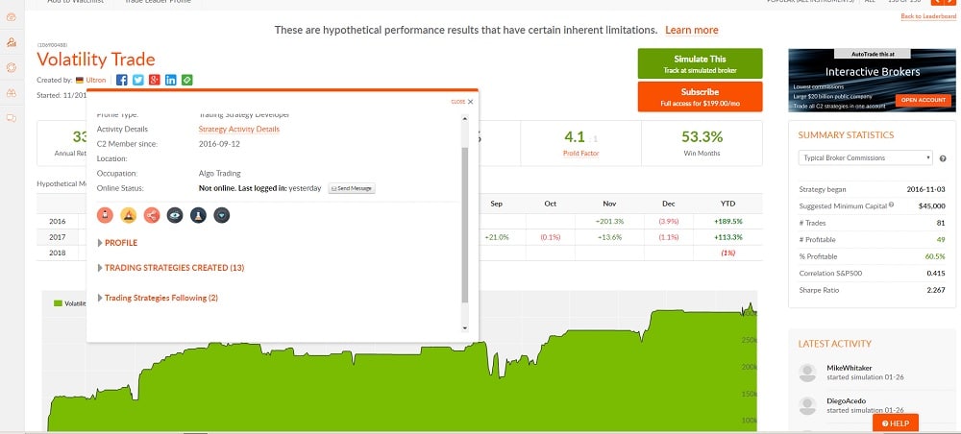Click the share badge icon in popup
The width and height of the screenshot is (961, 434).
pyautogui.click(x=151, y=215)
